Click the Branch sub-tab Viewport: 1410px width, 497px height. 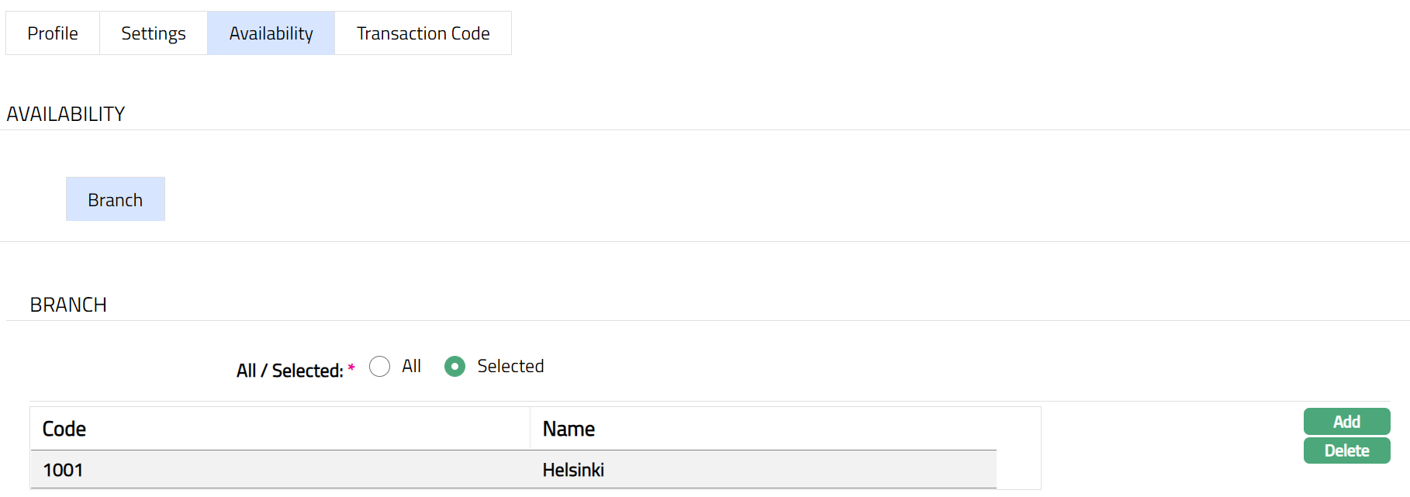coord(115,199)
